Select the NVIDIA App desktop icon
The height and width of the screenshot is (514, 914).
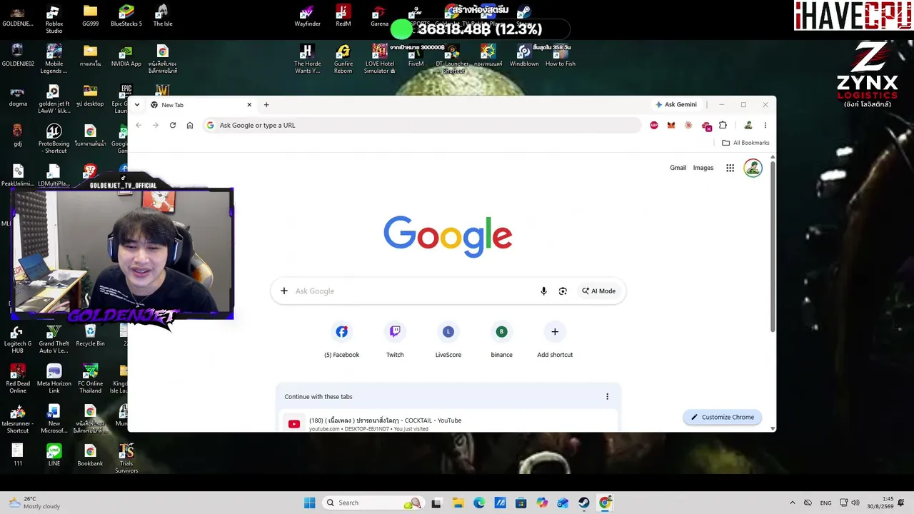(x=126, y=56)
